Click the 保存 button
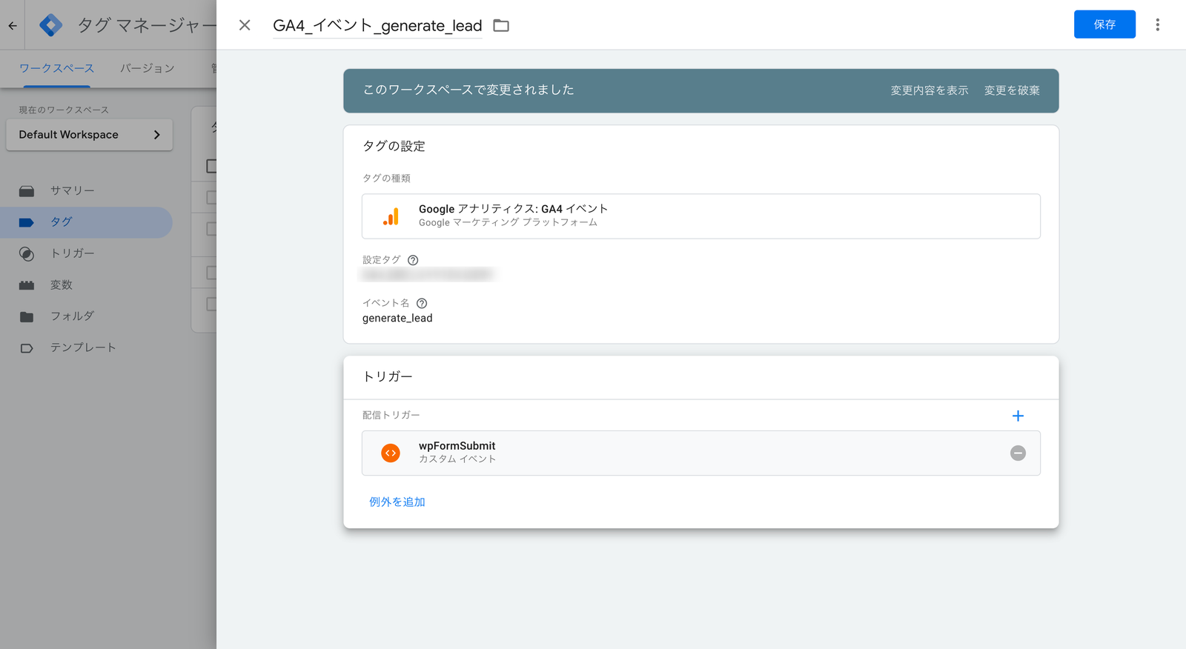The height and width of the screenshot is (649, 1186). click(x=1104, y=24)
